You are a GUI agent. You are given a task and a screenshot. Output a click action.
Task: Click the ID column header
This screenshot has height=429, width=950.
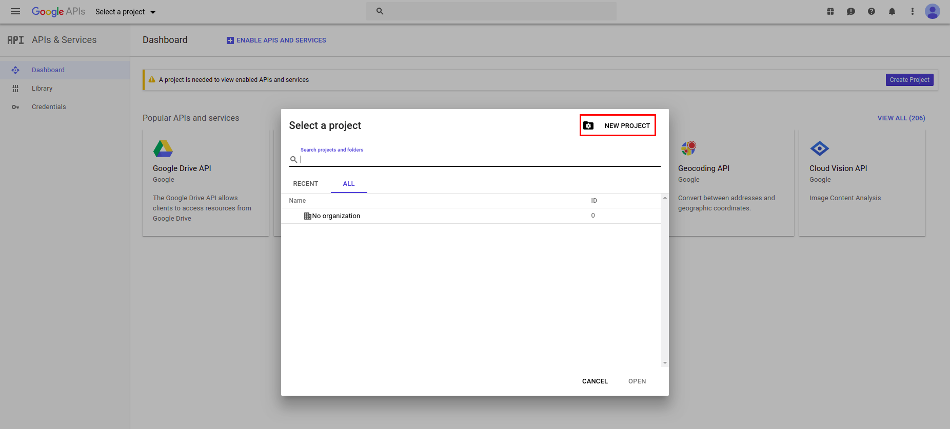(x=594, y=201)
